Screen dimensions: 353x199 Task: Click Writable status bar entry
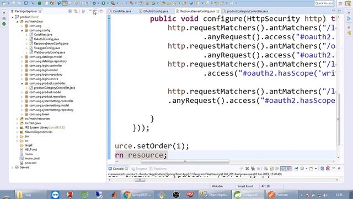pyautogui.click(x=217, y=186)
